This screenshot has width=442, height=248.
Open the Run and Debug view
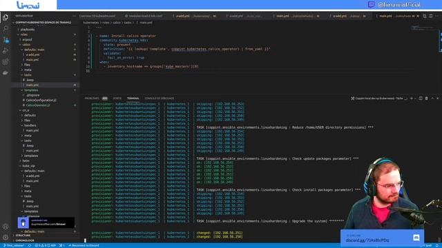tap(6, 50)
